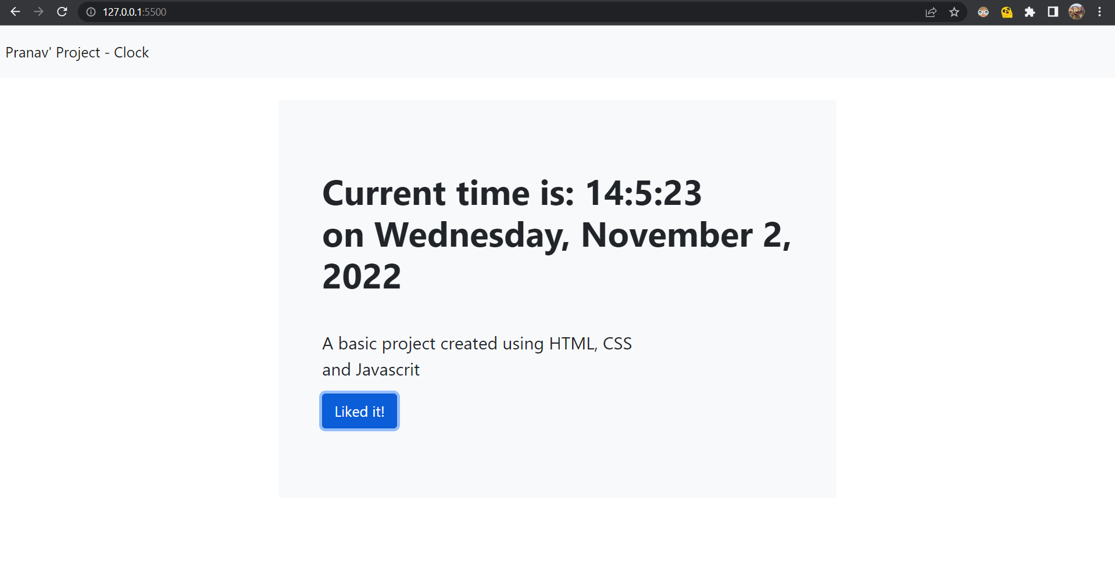This screenshot has width=1115, height=570.
Task: Click the forward navigation arrow
Action: [x=39, y=12]
